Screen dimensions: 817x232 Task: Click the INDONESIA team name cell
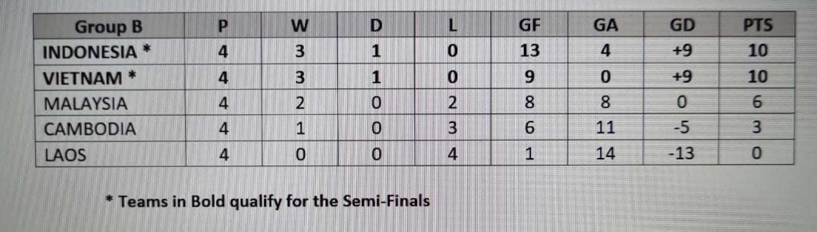96,52
